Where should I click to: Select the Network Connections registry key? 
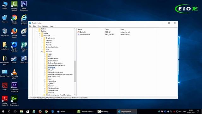coord(56,72)
